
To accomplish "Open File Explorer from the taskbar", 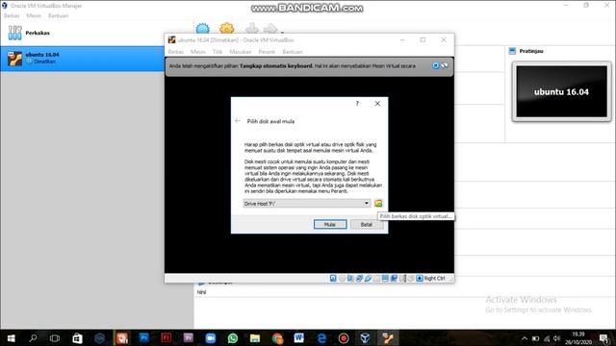I will pyautogui.click(x=254, y=338).
